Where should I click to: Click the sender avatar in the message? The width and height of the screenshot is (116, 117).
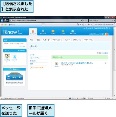point(56,63)
